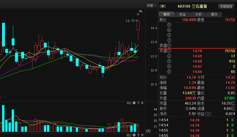237x137 pixels.
Task: Click the KDJ indicator help question mark
Action: click(138, 135)
